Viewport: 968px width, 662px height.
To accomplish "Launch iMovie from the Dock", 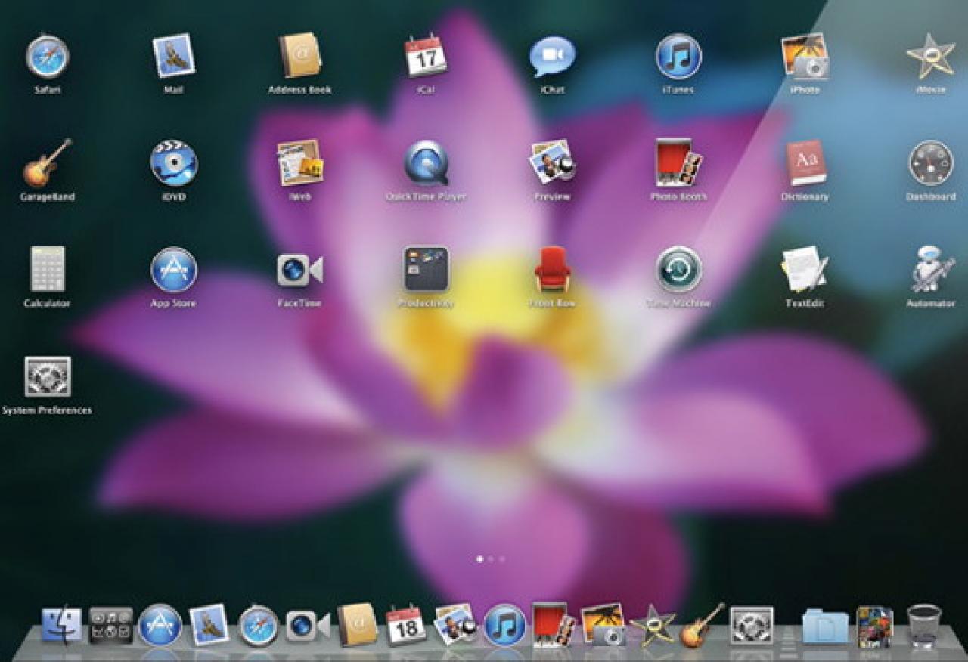I will (653, 626).
